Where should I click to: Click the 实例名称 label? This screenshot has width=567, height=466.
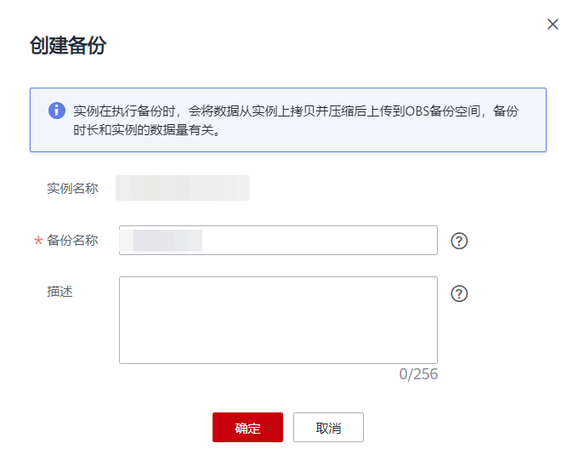coord(72,188)
